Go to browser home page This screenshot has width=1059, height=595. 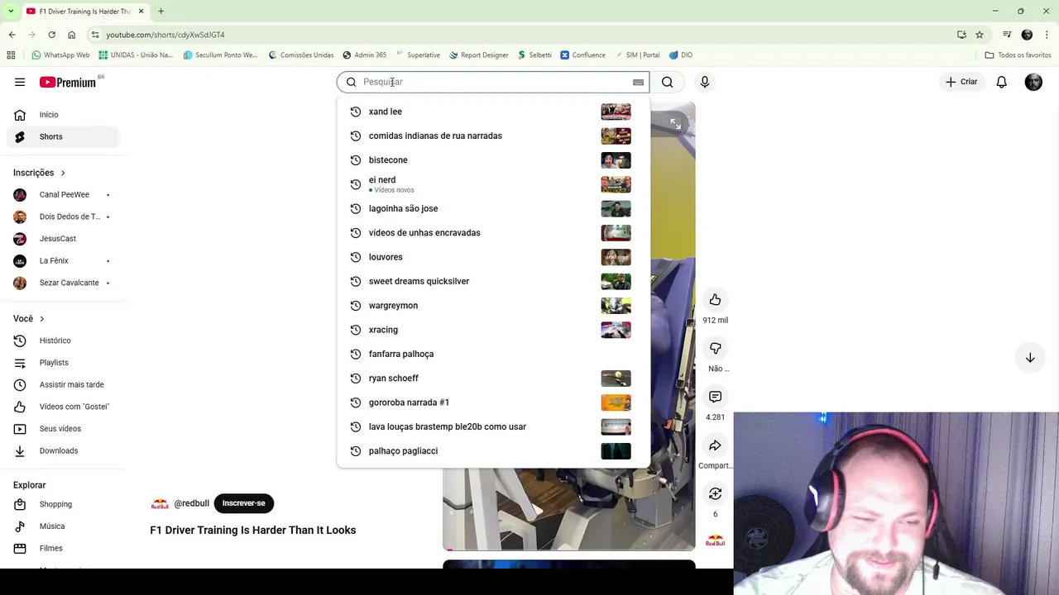click(71, 35)
